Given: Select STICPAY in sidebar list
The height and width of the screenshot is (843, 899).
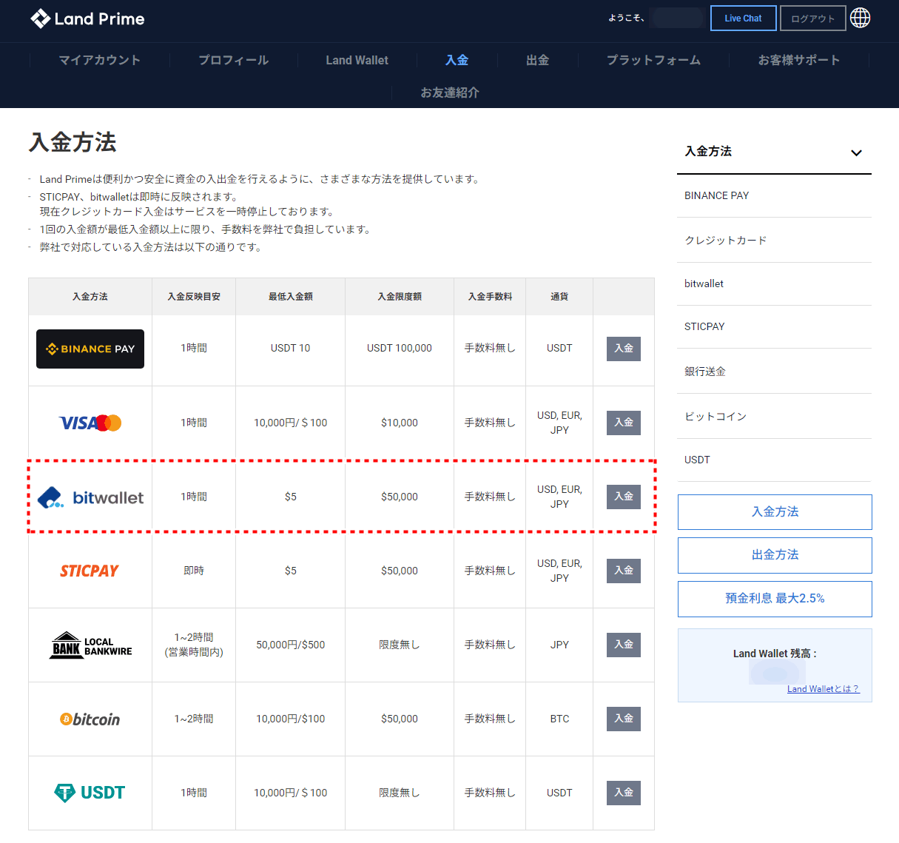Looking at the screenshot, I should click(x=774, y=326).
